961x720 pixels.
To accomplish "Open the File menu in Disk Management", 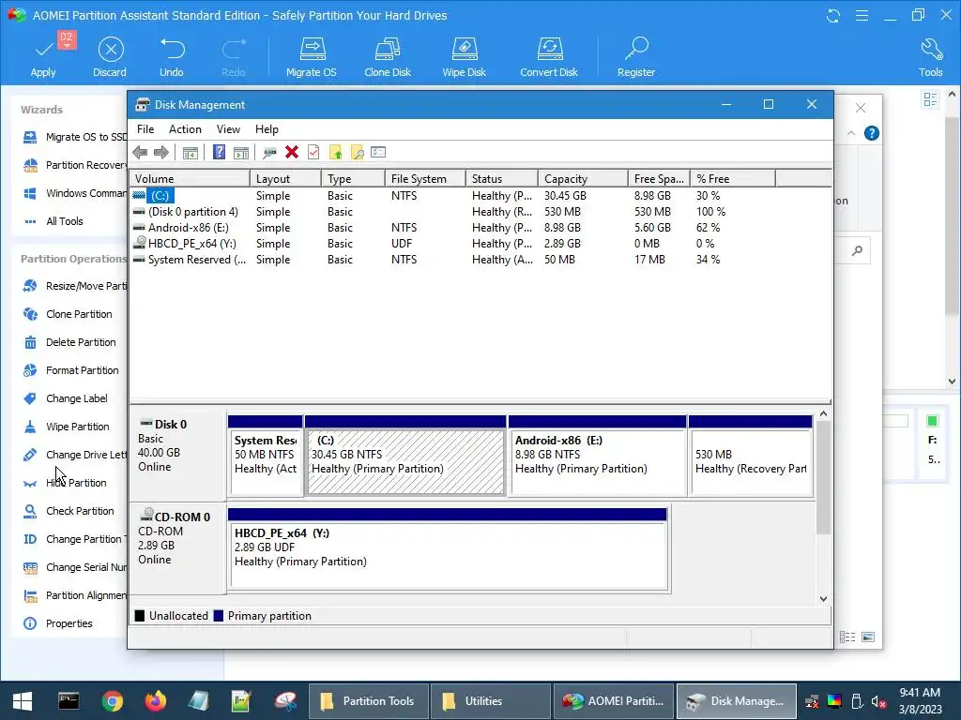I will click(145, 129).
